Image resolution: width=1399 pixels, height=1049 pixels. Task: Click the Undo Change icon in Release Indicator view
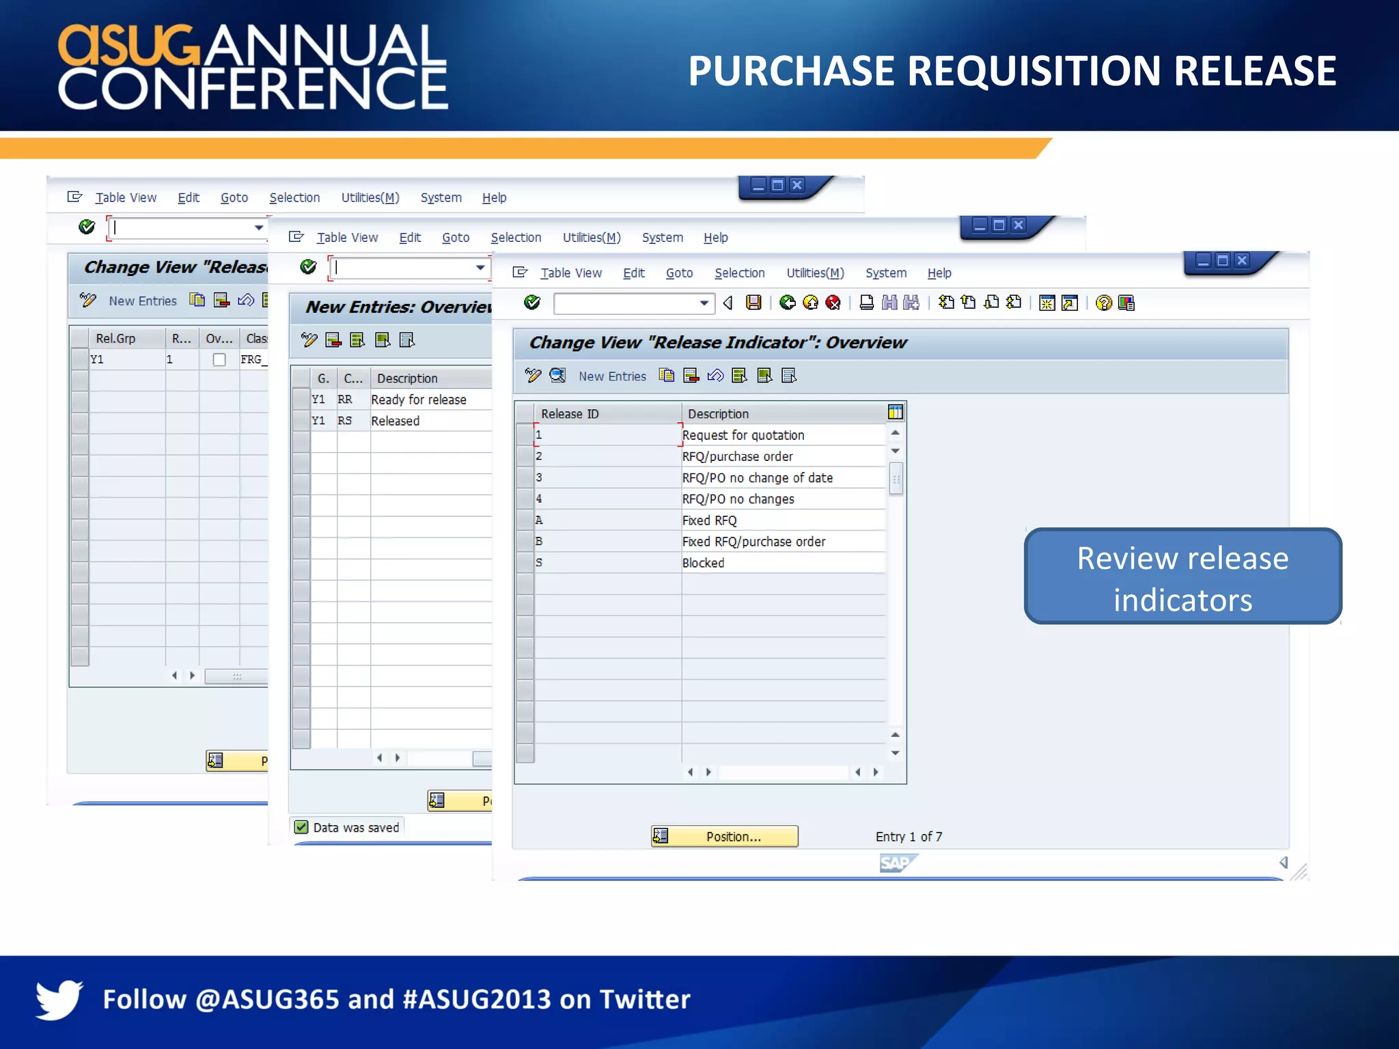point(715,376)
